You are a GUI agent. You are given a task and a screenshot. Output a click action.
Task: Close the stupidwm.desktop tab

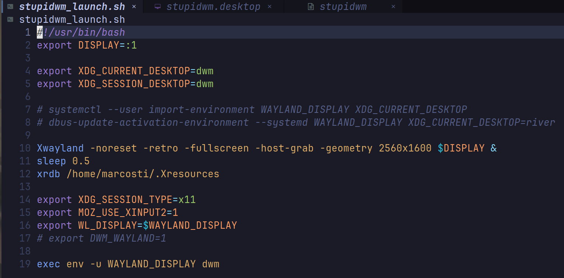[270, 7]
